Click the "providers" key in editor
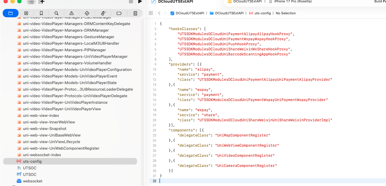 (x=180, y=64)
